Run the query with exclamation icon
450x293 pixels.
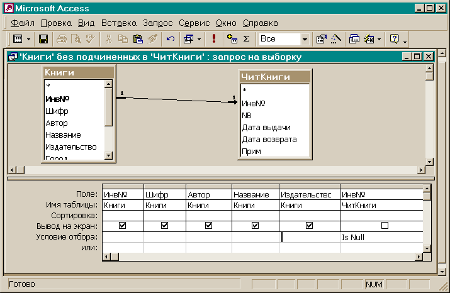pyautogui.click(x=214, y=39)
